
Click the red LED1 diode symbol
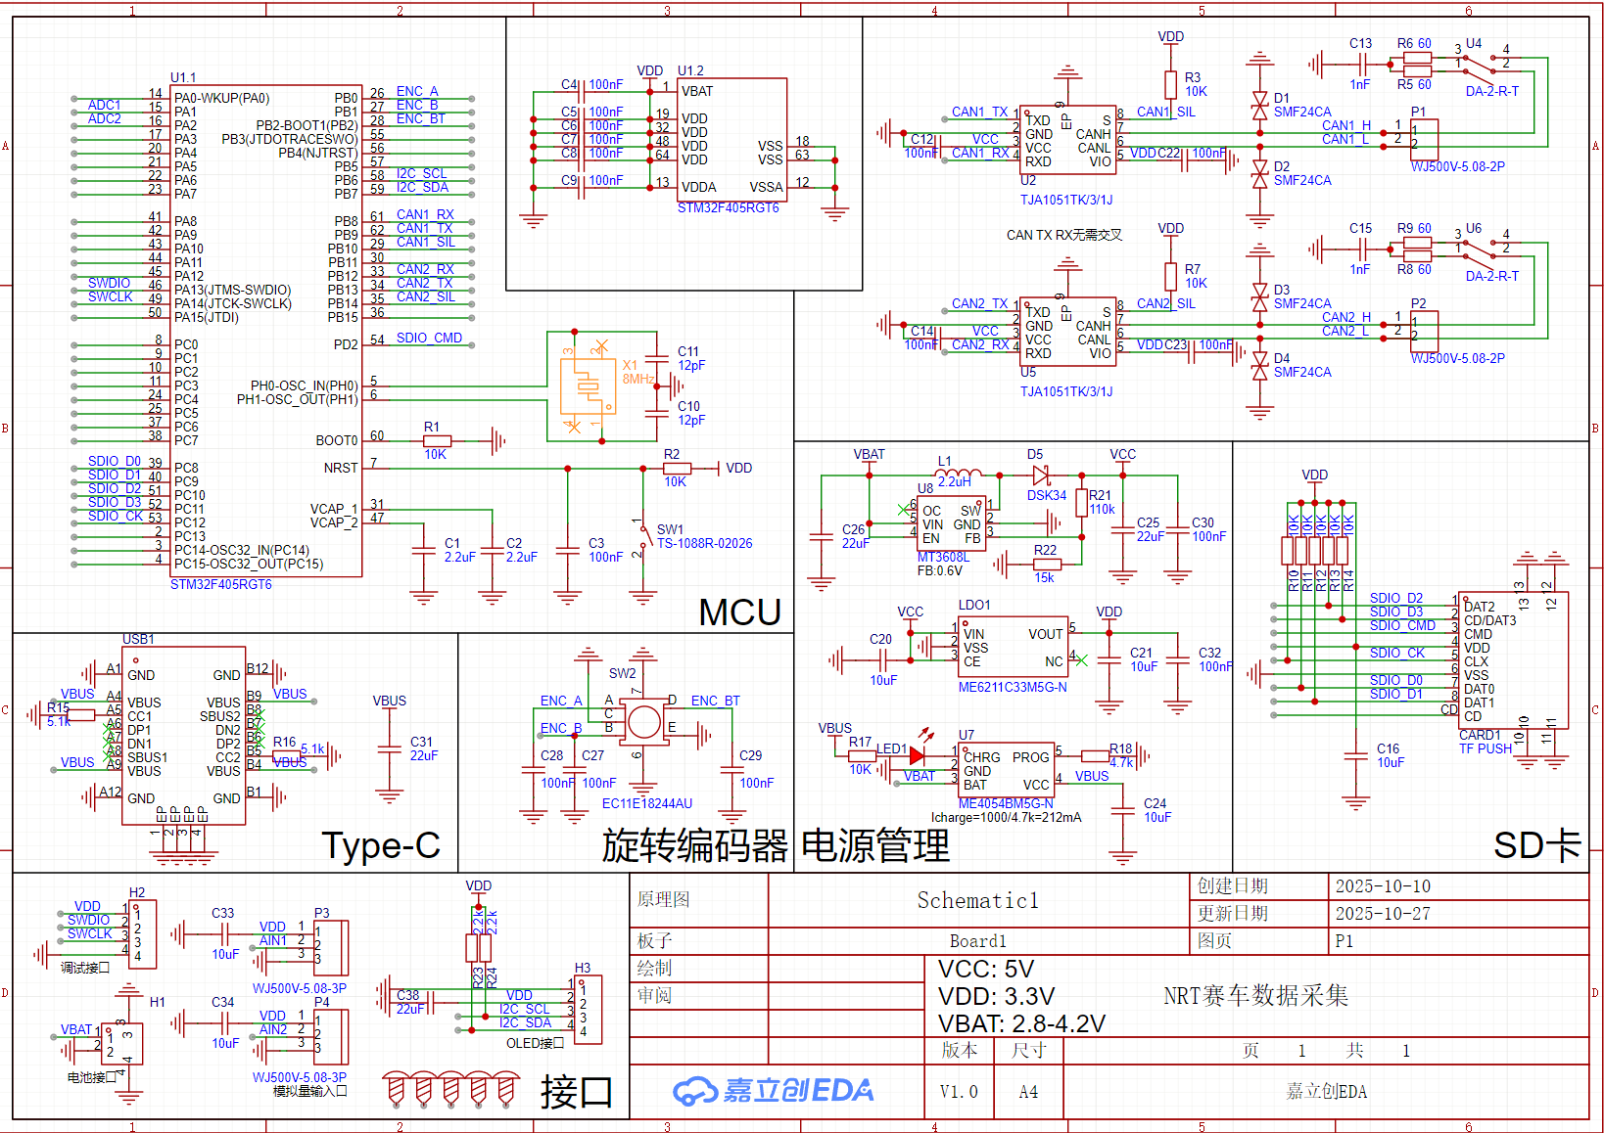click(x=917, y=755)
